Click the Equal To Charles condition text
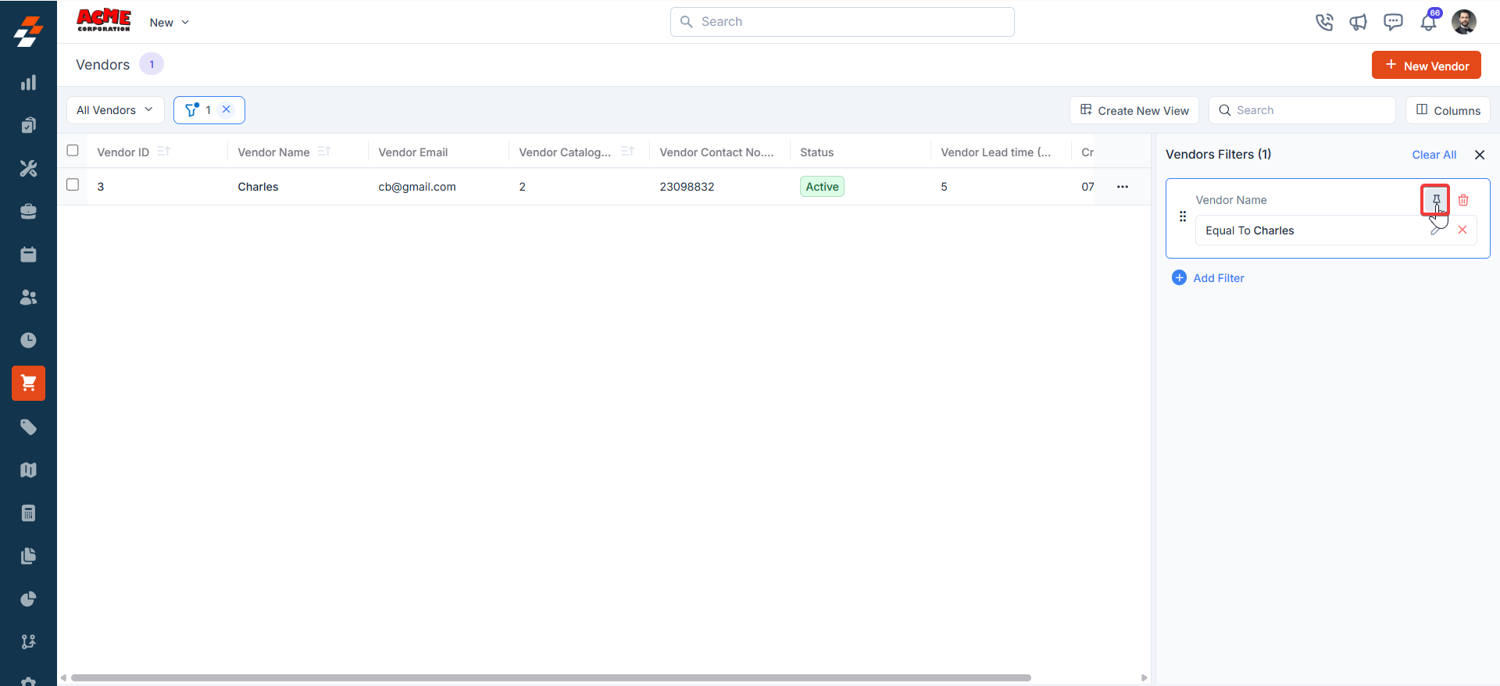 click(1249, 230)
